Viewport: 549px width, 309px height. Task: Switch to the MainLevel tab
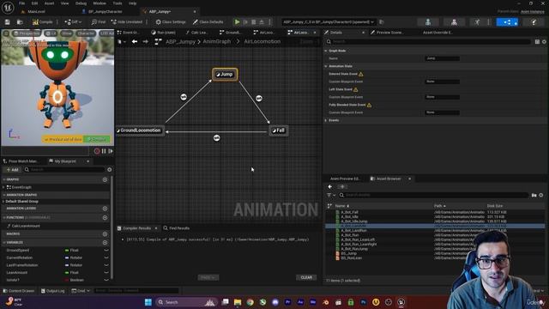coord(36,11)
